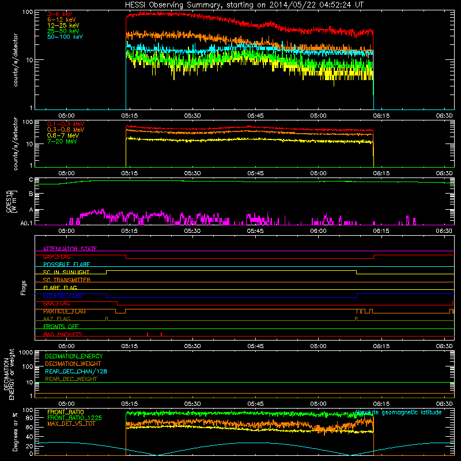Screen dimensions: 461x461
Task: Click the top plot counts/s/detector axis title
Action: [16, 60]
